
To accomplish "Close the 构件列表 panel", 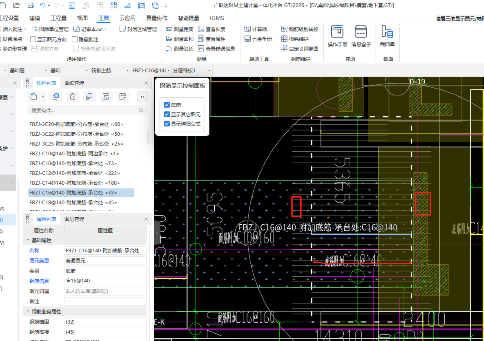I will [x=146, y=83].
